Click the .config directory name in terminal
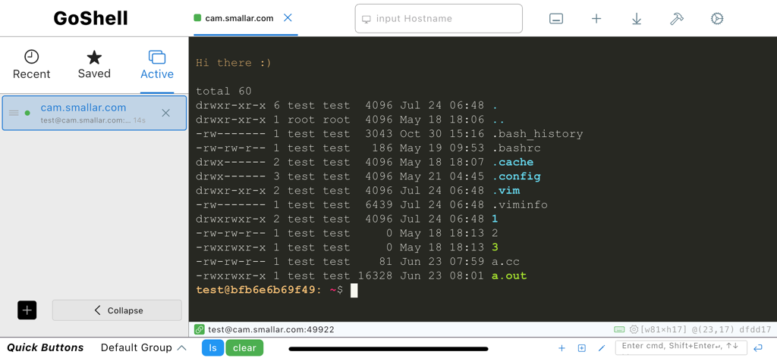 [x=516, y=176]
